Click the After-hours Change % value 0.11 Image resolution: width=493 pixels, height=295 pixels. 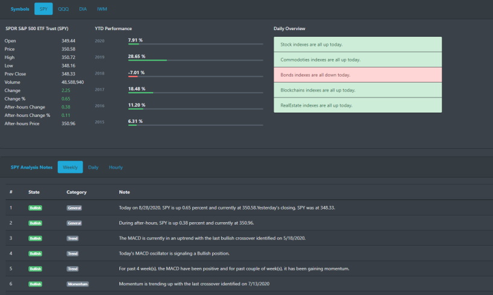click(66, 116)
